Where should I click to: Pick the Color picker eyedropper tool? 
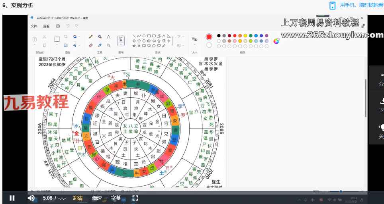tap(100, 45)
